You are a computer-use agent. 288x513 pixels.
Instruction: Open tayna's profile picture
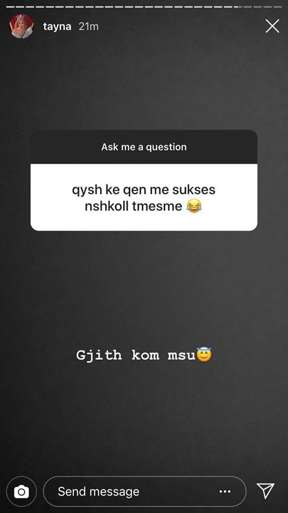click(21, 26)
